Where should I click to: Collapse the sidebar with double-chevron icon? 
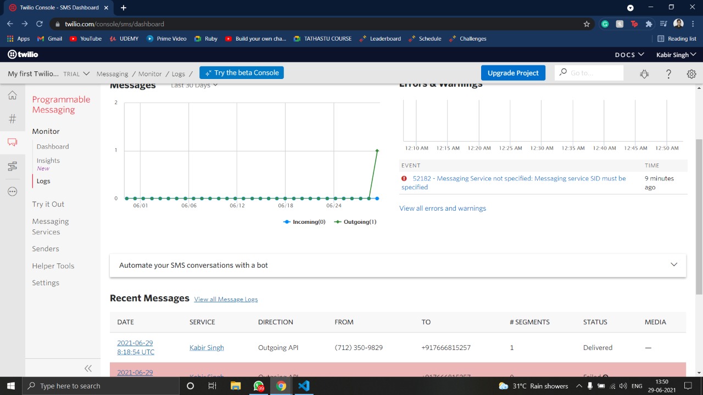tap(88, 368)
